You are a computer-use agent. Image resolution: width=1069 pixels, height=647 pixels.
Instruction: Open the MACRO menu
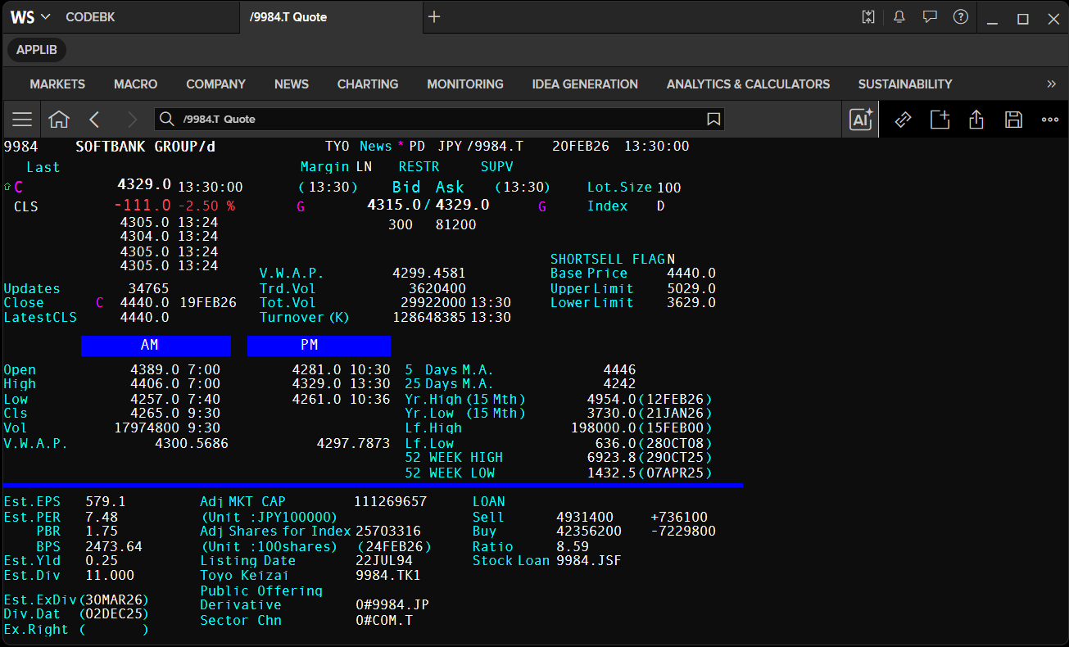[136, 84]
